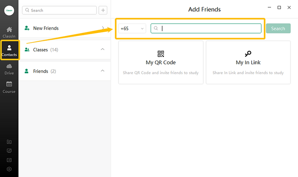
Task: Click the plus button beside search
Action: point(103,10)
